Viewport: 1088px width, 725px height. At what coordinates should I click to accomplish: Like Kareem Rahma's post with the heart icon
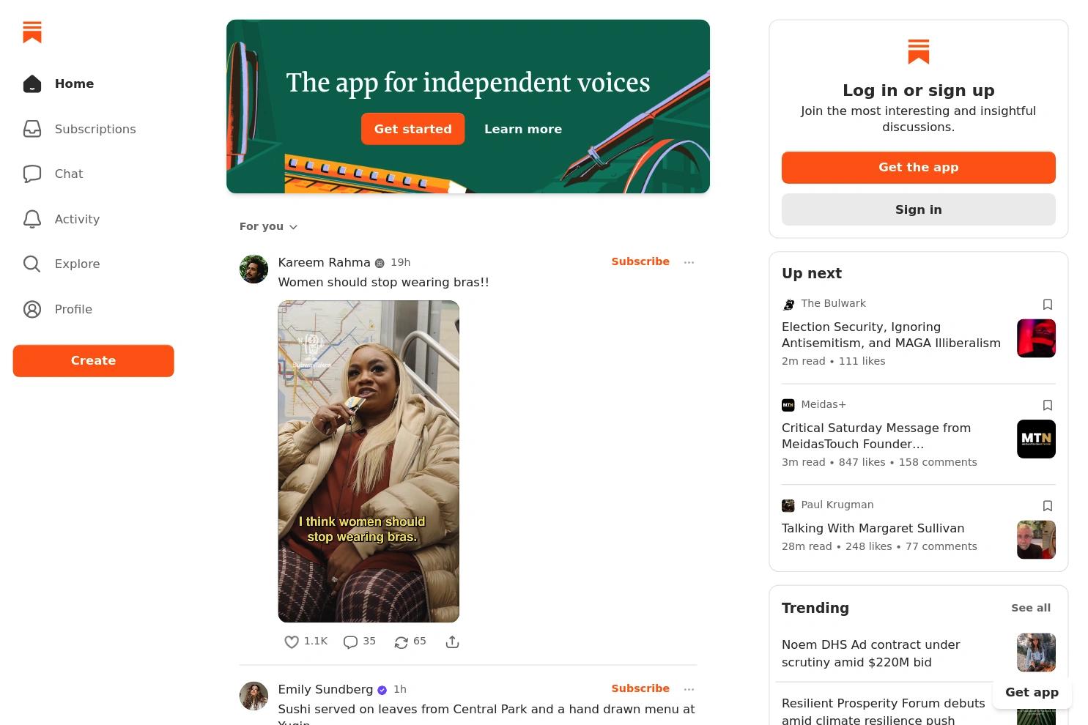click(x=292, y=642)
